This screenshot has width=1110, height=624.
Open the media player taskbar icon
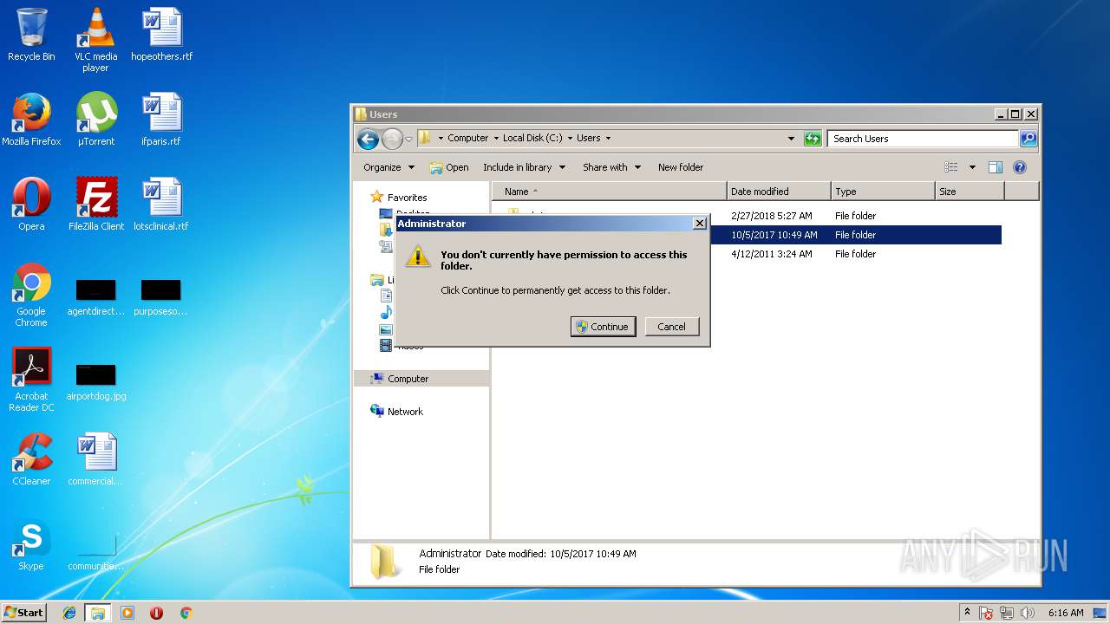pos(127,613)
